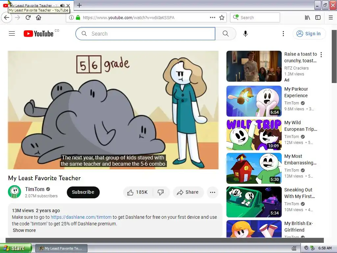Close the My Least Favorite Teacher tab

point(68,5)
